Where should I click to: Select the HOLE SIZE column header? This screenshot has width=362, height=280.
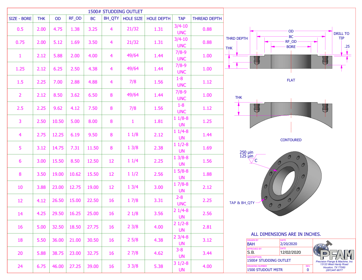133,19
